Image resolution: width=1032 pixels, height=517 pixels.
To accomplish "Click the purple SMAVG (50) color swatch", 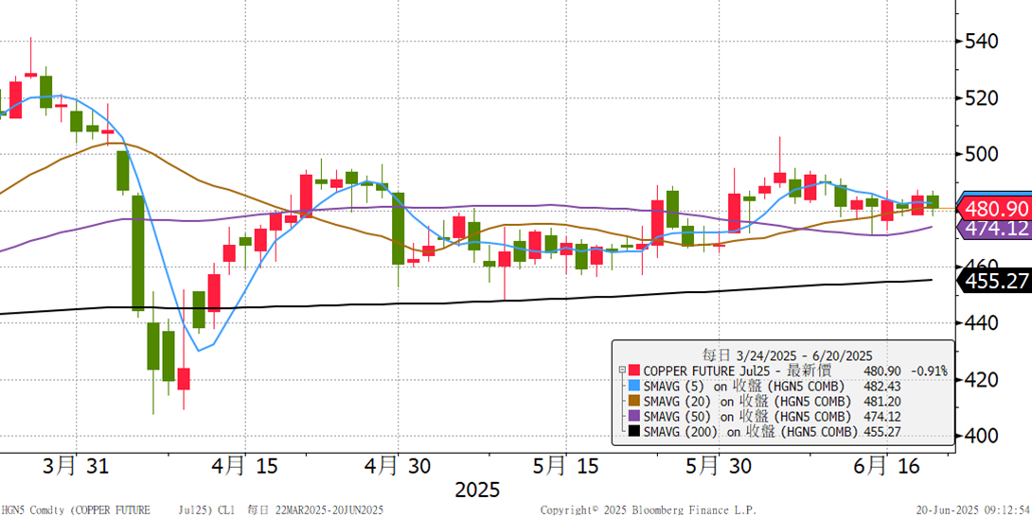I will (633, 417).
